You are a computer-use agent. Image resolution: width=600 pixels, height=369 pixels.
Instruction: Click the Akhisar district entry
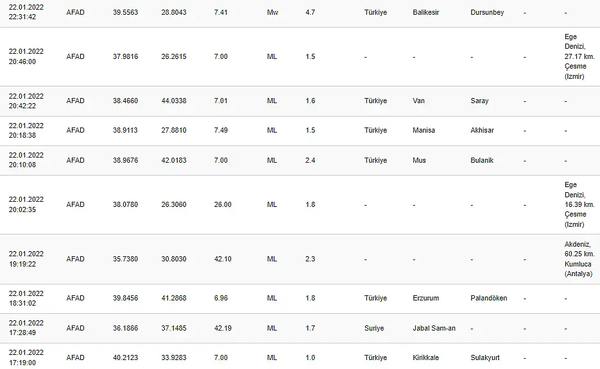click(482, 130)
